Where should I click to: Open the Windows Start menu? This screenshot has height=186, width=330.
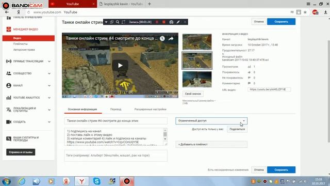(x=6, y=181)
